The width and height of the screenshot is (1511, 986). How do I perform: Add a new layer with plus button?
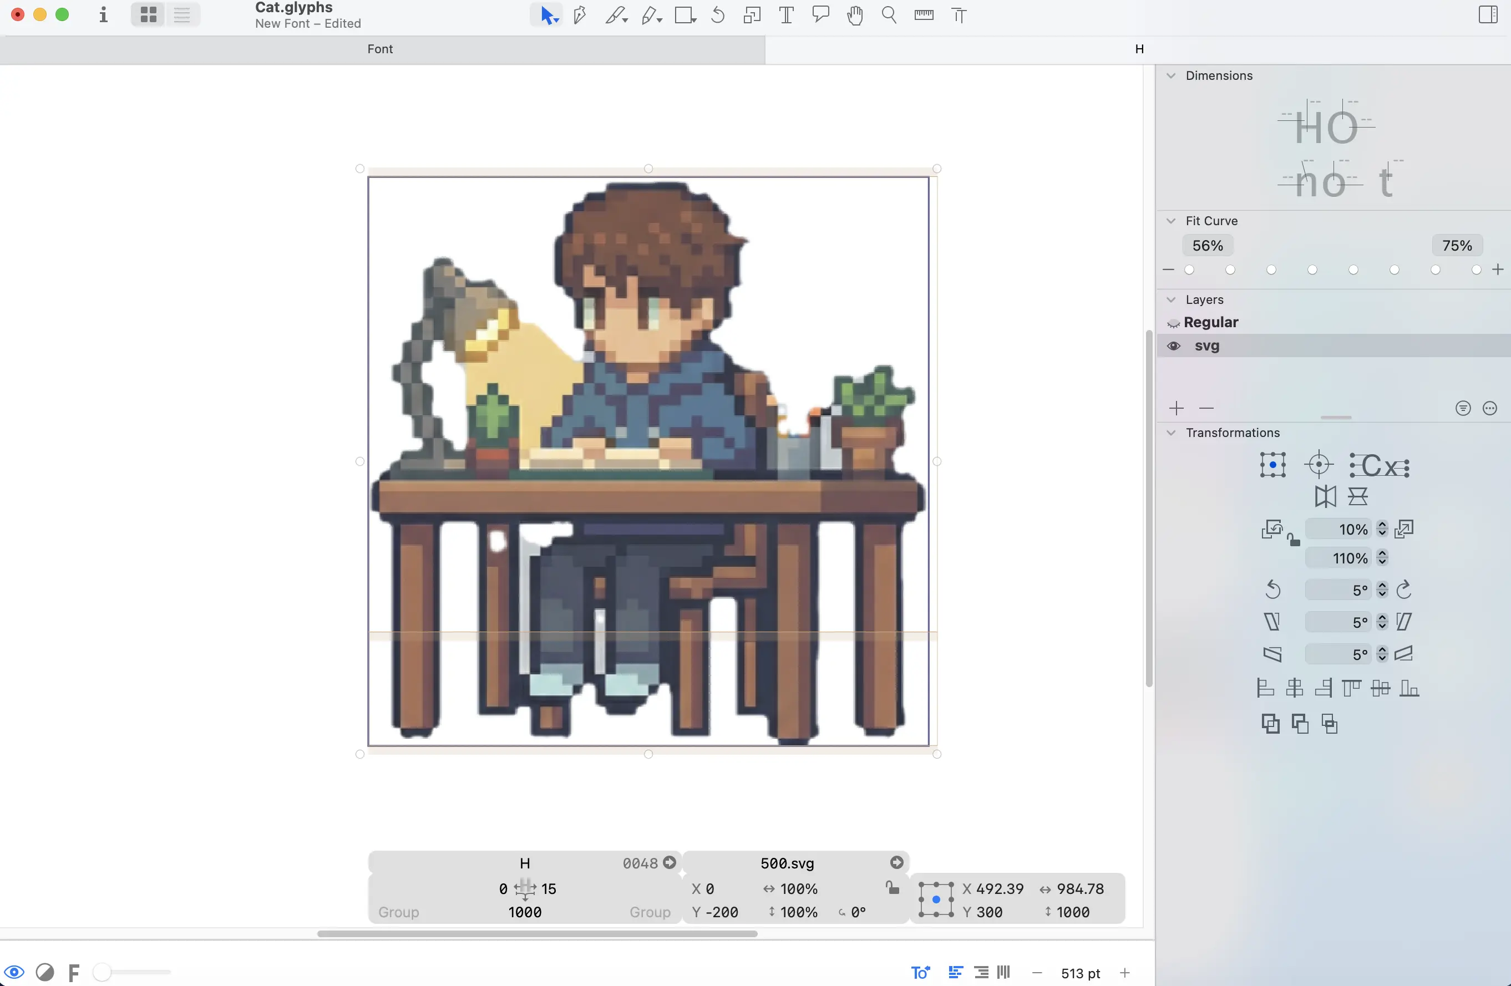click(1177, 408)
